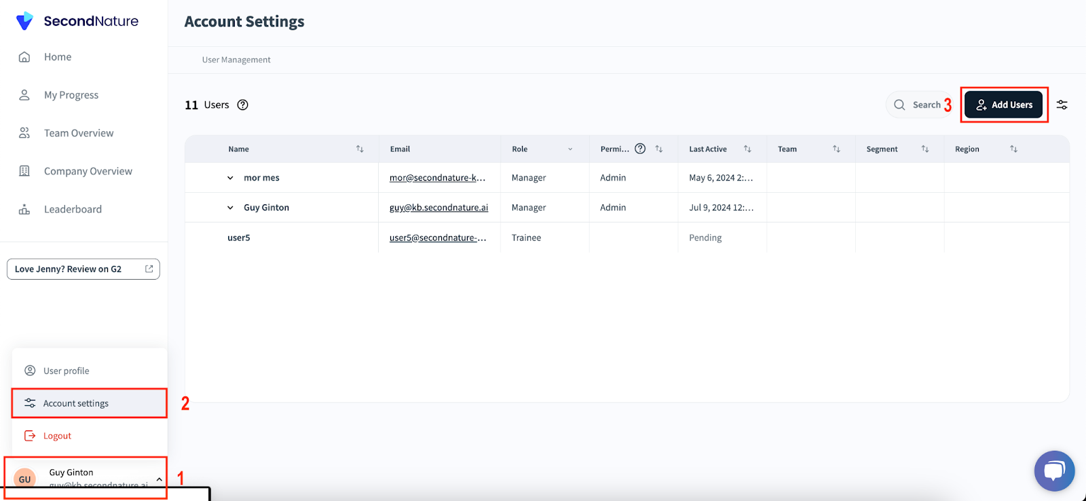1086x501 pixels.
Task: Open the user5 email address link
Action: (438, 238)
